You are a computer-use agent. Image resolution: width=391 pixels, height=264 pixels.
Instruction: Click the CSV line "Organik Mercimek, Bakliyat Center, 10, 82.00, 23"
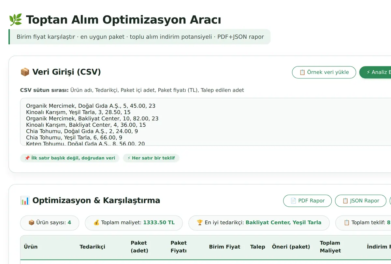(92, 118)
